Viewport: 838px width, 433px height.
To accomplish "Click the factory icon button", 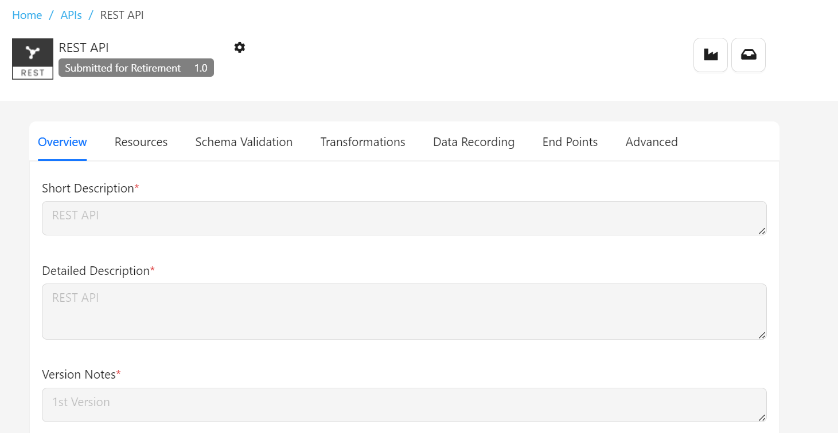I will coord(711,55).
